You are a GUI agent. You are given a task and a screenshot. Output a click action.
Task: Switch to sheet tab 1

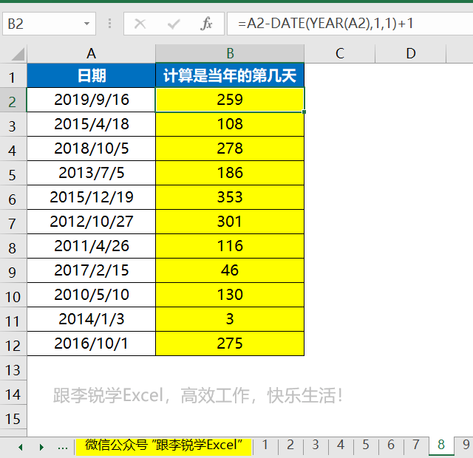(265, 445)
